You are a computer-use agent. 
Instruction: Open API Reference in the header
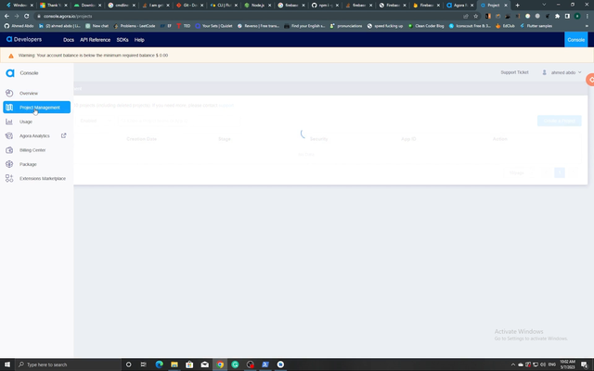(x=95, y=40)
